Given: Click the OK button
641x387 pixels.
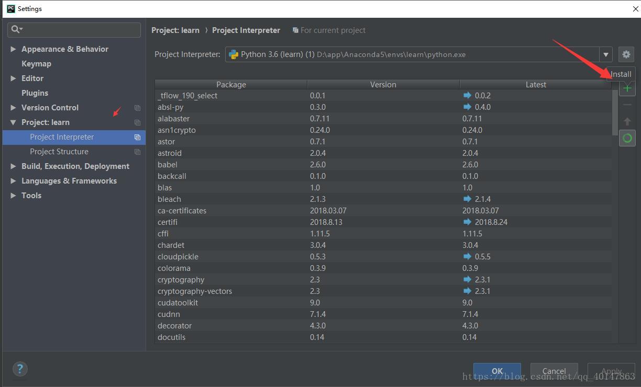Looking at the screenshot, I should [x=497, y=371].
